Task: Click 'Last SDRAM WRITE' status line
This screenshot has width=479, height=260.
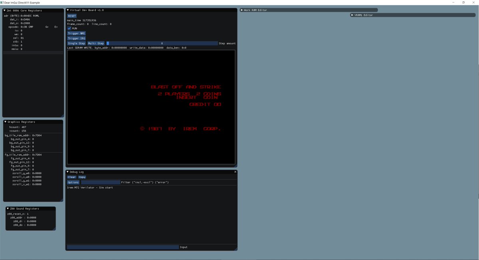Action: [x=127, y=48]
